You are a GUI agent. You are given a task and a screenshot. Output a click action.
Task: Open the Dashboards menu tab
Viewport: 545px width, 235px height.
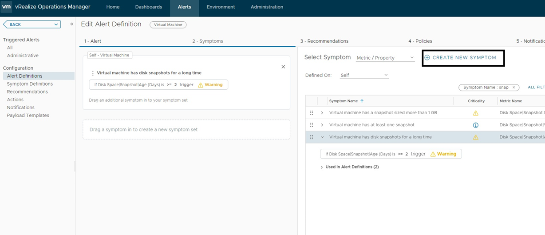coord(148,7)
